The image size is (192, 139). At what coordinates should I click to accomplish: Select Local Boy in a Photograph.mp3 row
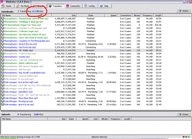(x=82, y=28)
